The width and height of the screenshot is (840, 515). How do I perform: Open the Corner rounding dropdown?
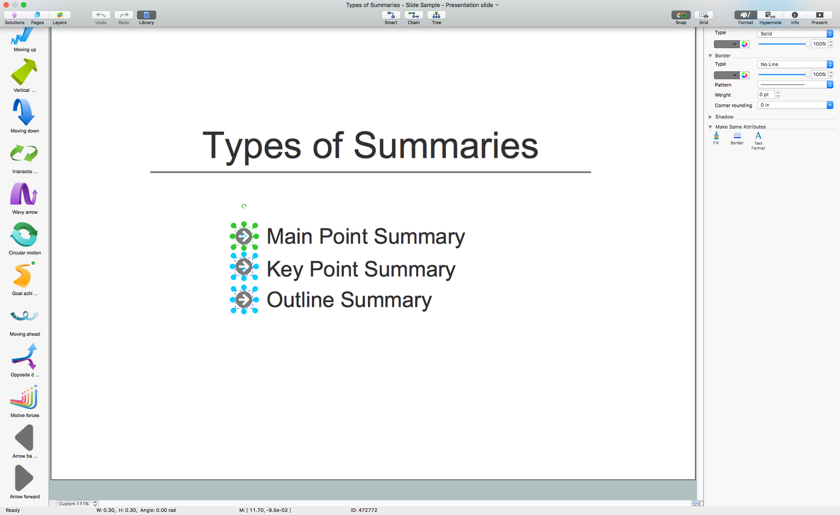(795, 105)
